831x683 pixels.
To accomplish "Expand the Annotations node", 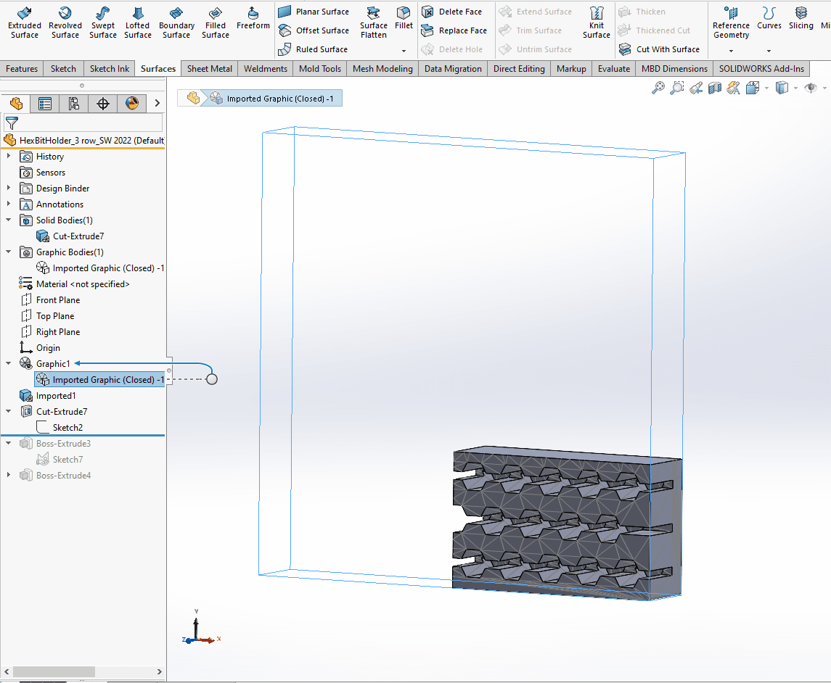I will click(x=9, y=204).
